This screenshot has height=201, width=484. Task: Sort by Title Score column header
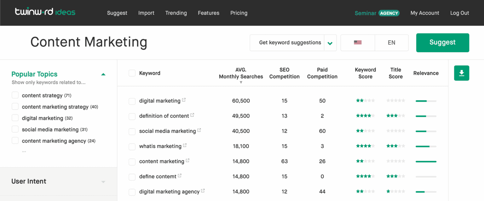396,73
